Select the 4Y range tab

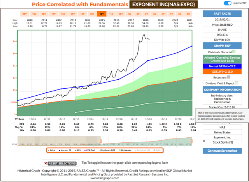point(171,14)
